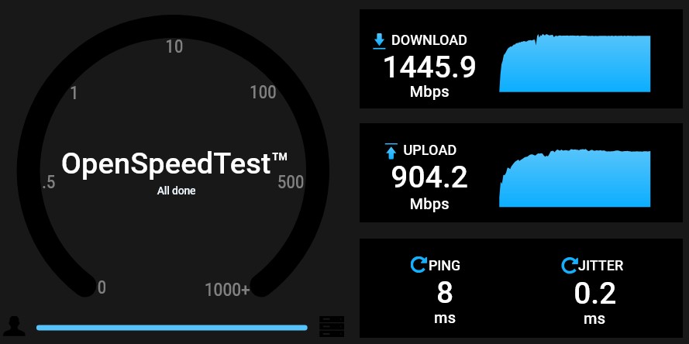Viewport: 689px width, 344px height.
Task: Click the 904.2 upload result
Action: (429, 177)
